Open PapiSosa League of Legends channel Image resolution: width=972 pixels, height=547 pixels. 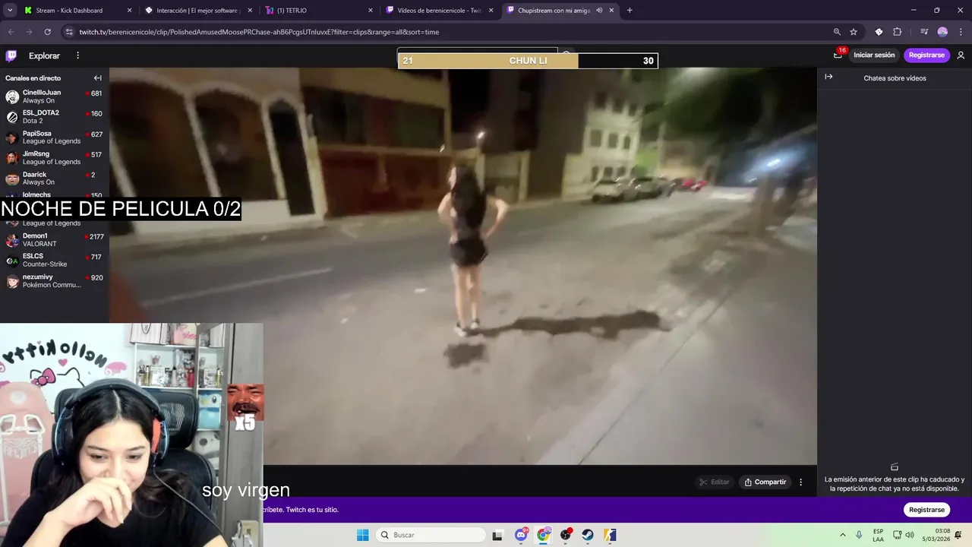click(53, 138)
